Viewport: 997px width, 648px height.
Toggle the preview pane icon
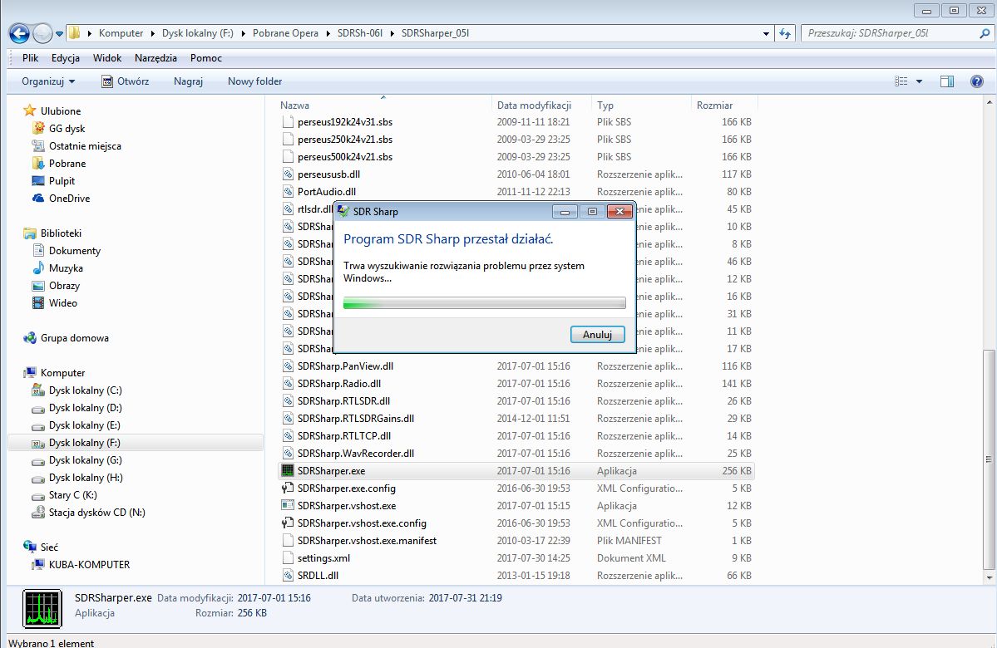click(947, 81)
